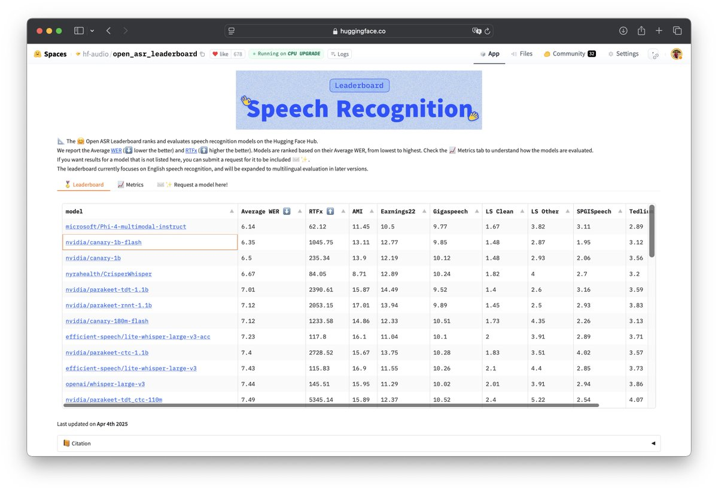Click the Community tab with badge 32
This screenshot has width=718, height=492.
[x=569, y=54]
